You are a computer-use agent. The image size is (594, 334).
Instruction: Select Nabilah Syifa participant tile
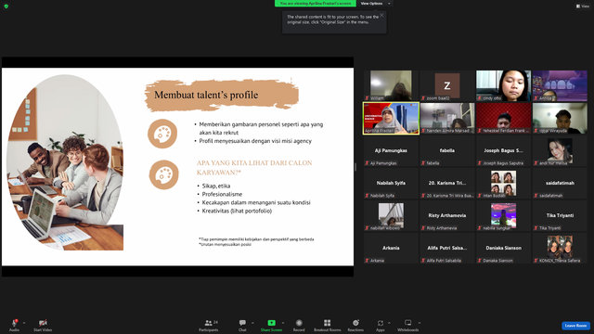click(x=391, y=184)
